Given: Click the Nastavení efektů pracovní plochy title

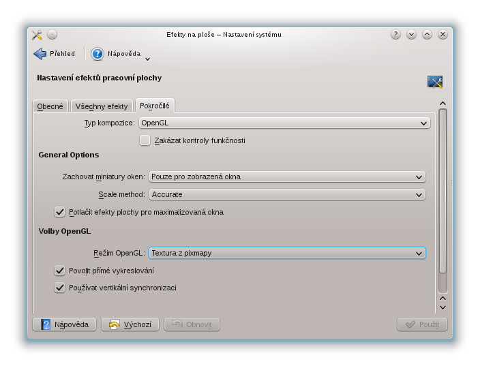Looking at the screenshot, I should coord(99,78).
